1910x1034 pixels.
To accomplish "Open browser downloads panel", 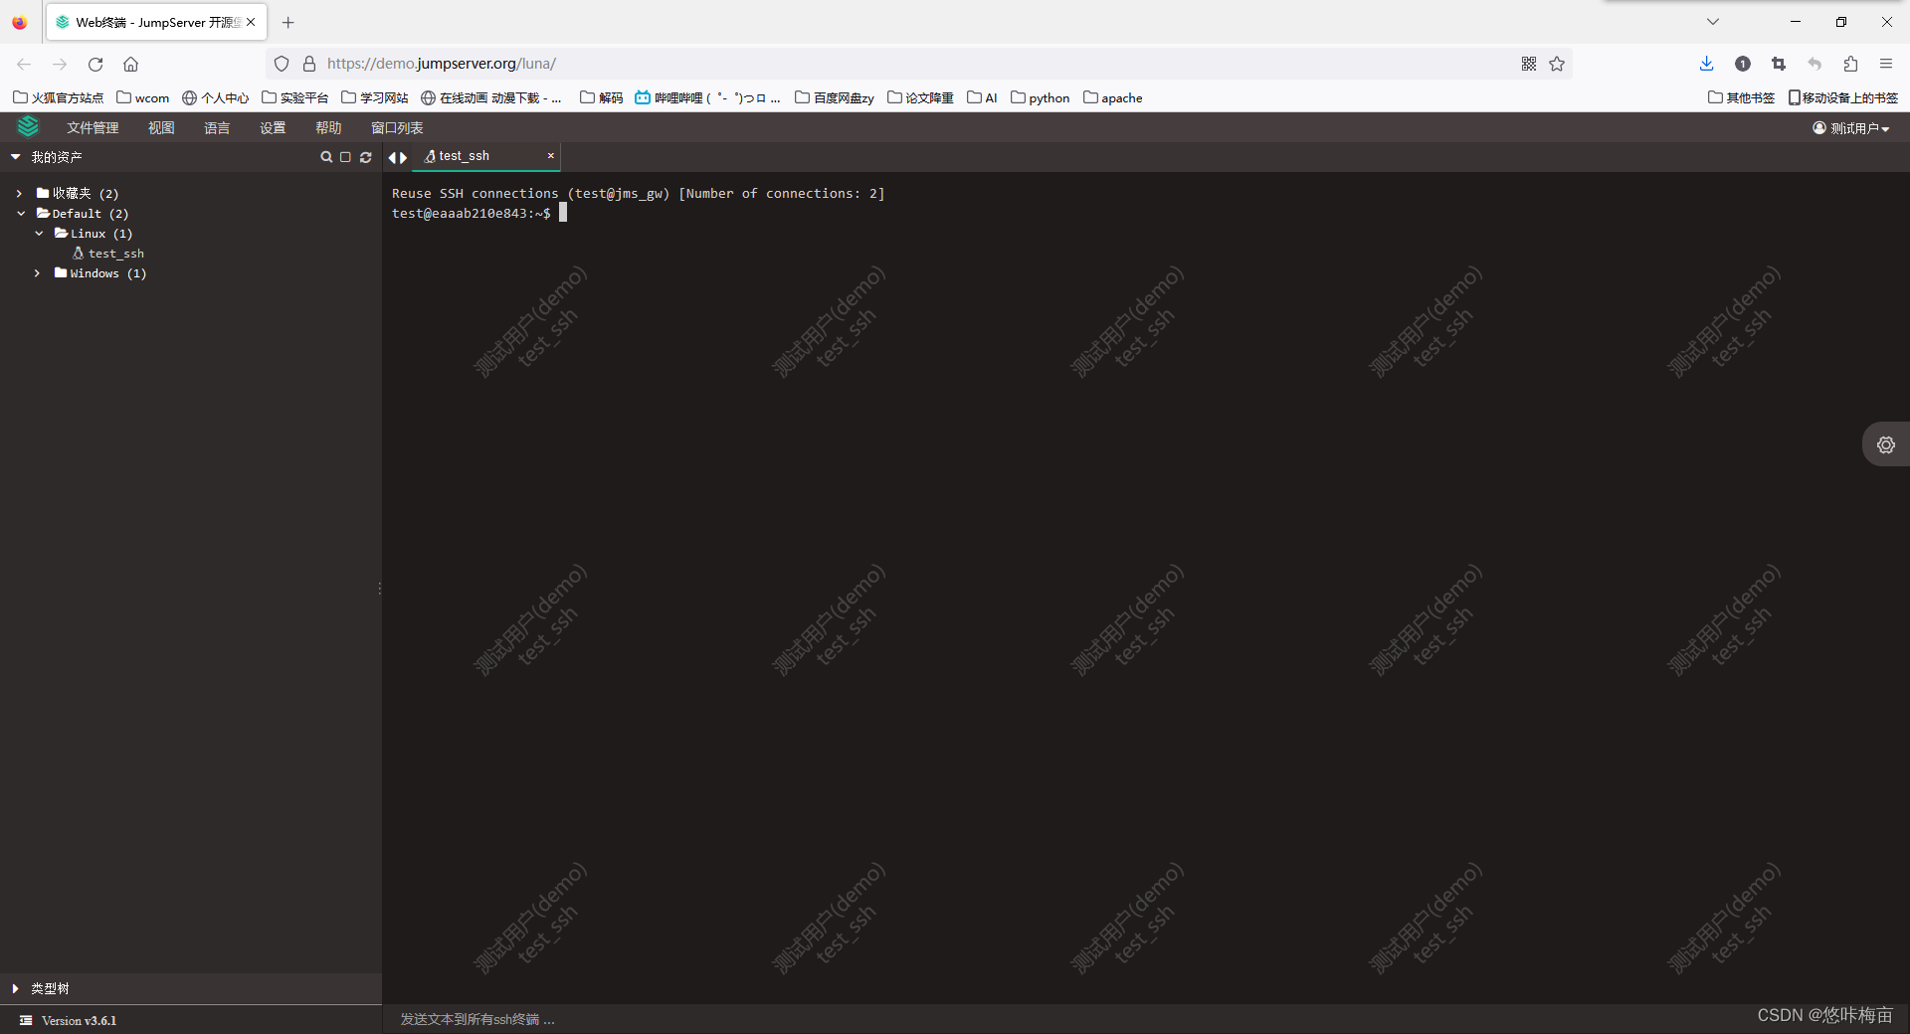I will click(x=1707, y=64).
